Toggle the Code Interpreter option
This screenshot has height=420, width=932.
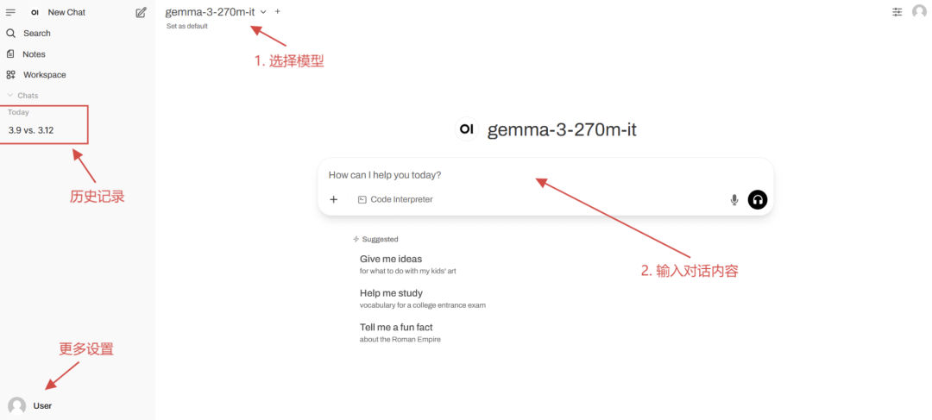395,199
